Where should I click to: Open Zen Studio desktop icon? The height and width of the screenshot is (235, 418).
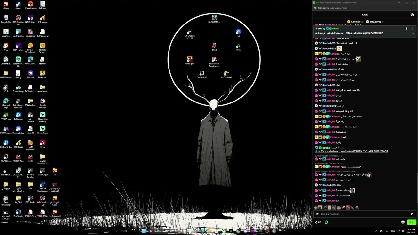18,213
